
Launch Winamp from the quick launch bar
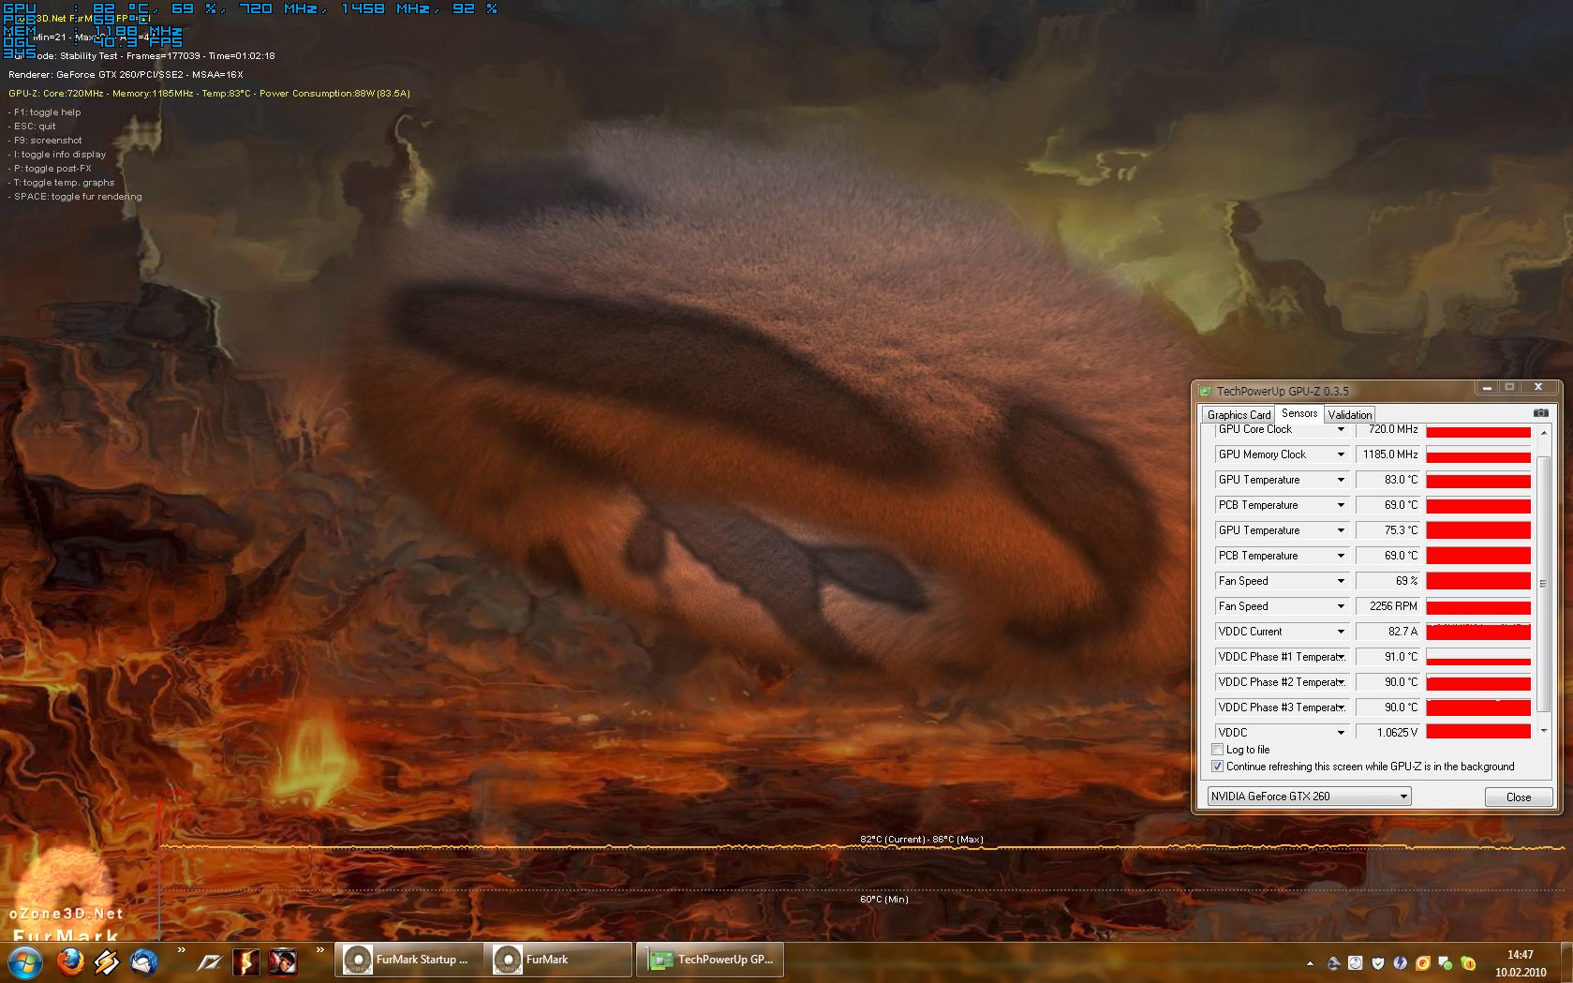click(107, 961)
